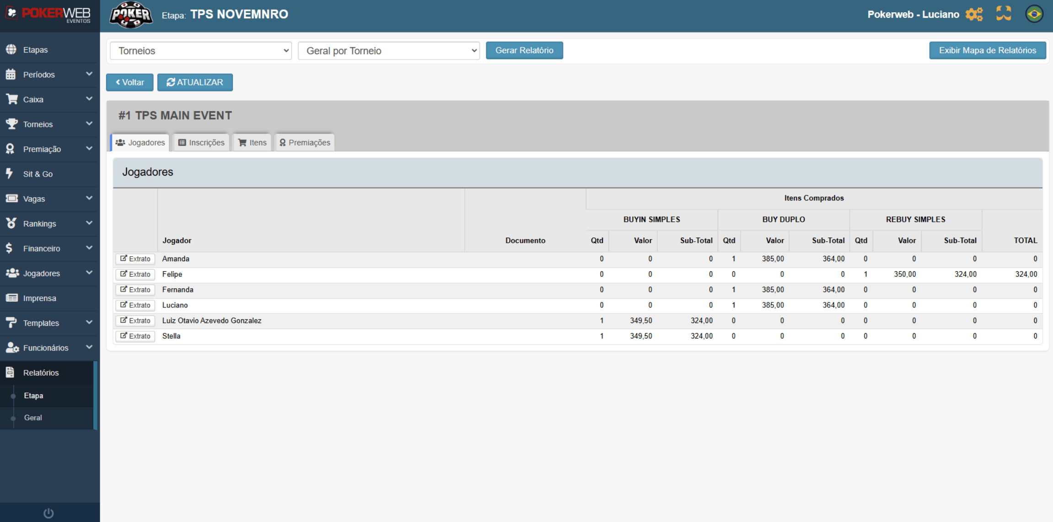Open Sit & Go lightning sidebar item
Image resolution: width=1053 pixels, height=522 pixels.
coord(38,174)
